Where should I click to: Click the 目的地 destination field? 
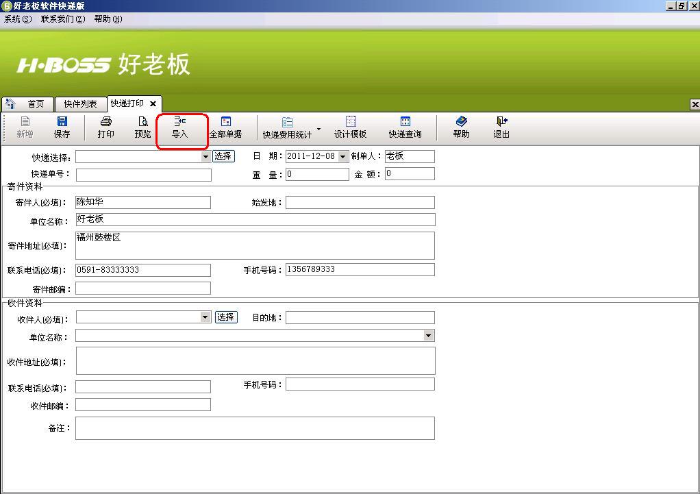(360, 318)
